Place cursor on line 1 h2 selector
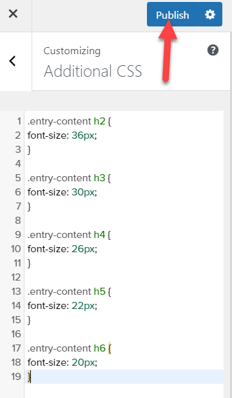Screen dimensions: 232x398 tap(99, 121)
